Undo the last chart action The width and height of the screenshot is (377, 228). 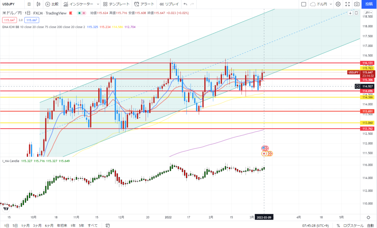tap(185, 4)
